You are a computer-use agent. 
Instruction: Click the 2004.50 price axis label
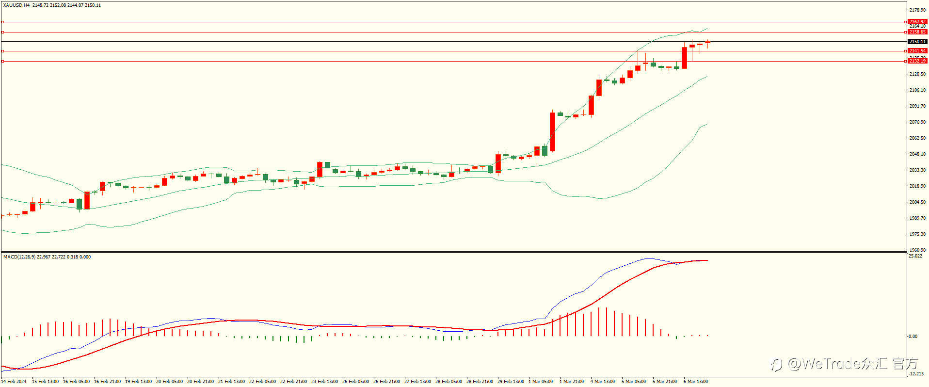[x=917, y=202]
